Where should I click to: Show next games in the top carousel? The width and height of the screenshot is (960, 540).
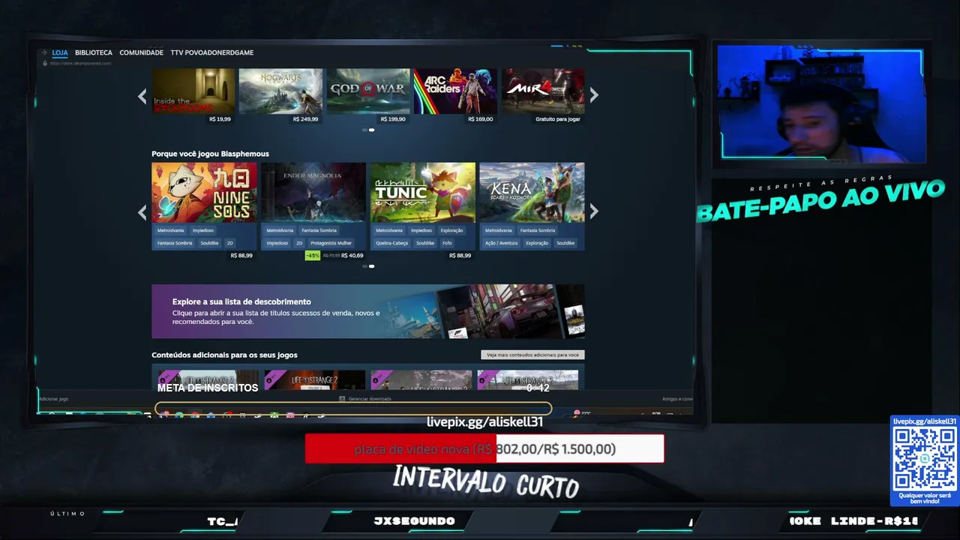pos(594,95)
